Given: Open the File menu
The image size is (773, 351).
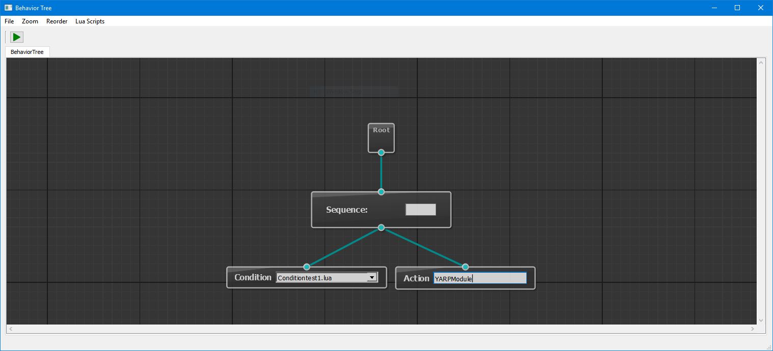Looking at the screenshot, I should coord(9,21).
